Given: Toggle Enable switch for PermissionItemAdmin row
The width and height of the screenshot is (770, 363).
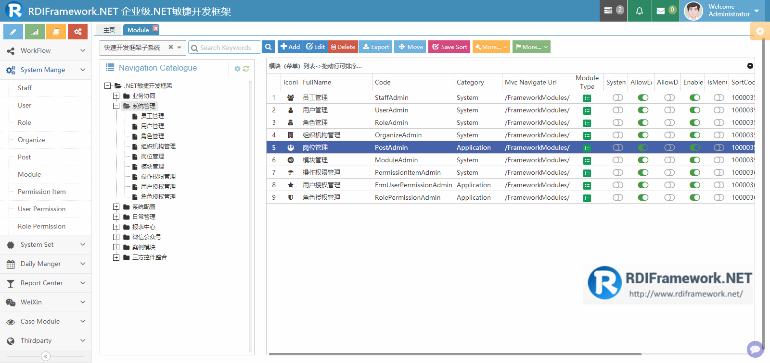Looking at the screenshot, I should point(695,172).
